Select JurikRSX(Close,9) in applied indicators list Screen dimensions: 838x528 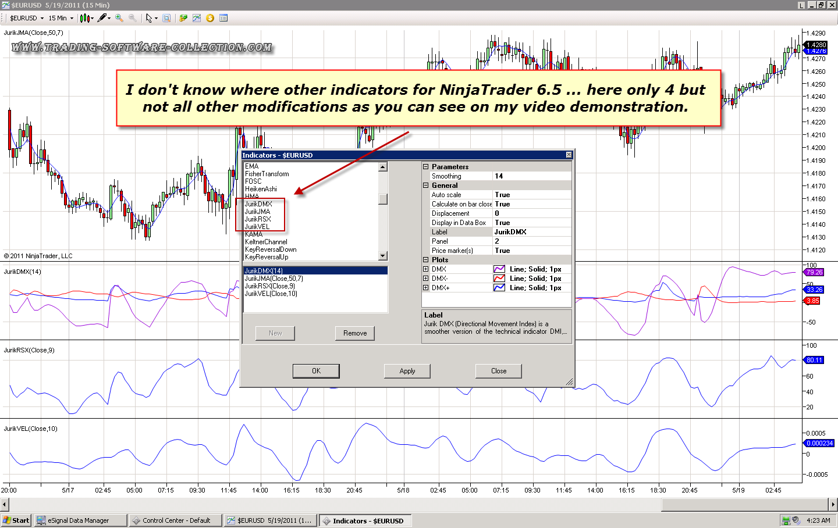pyautogui.click(x=269, y=286)
